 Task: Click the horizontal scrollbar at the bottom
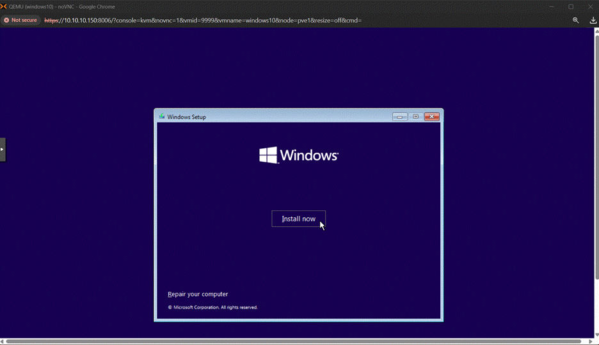[x=294, y=342]
